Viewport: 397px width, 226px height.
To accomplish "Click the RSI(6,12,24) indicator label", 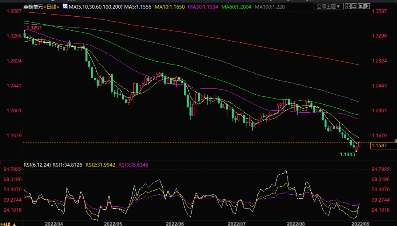I will tap(37, 165).
